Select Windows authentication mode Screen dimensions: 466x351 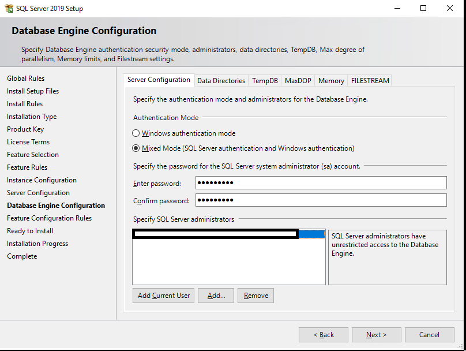(136, 133)
